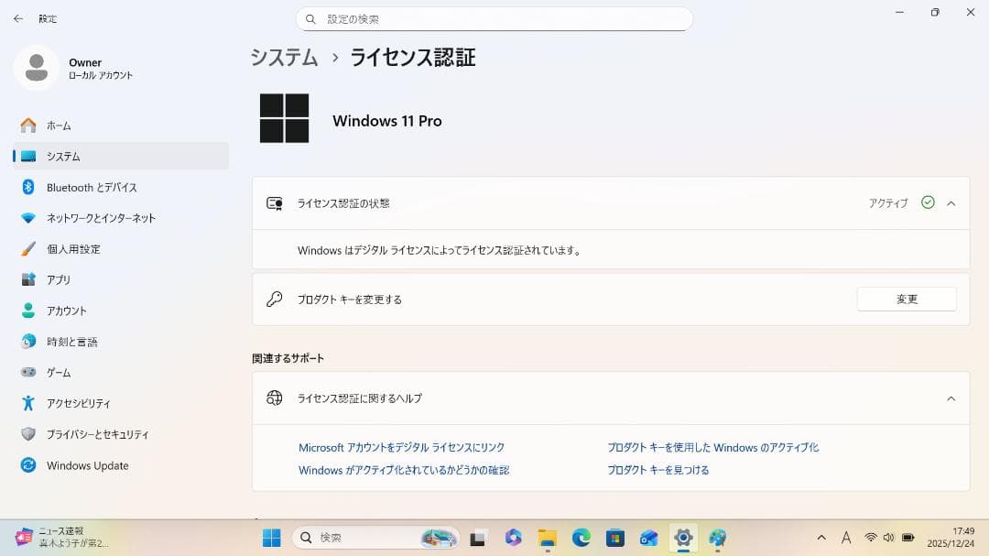
Task: Select システム in the sidebar
Action: 121,156
